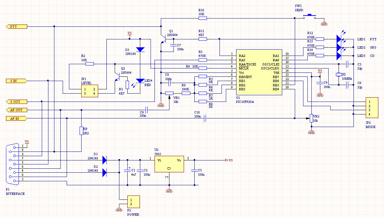Screen dimensions: 384x218
Task: Click the PTT port label
Action: pos(16,27)
